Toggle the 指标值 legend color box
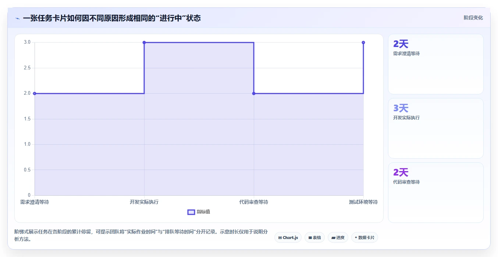This screenshot has width=498, height=257. [x=191, y=212]
